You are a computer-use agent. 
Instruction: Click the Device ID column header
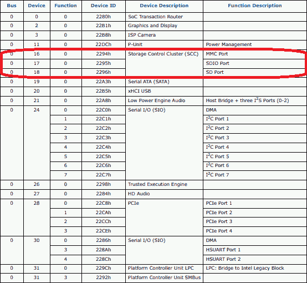coord(104,6)
